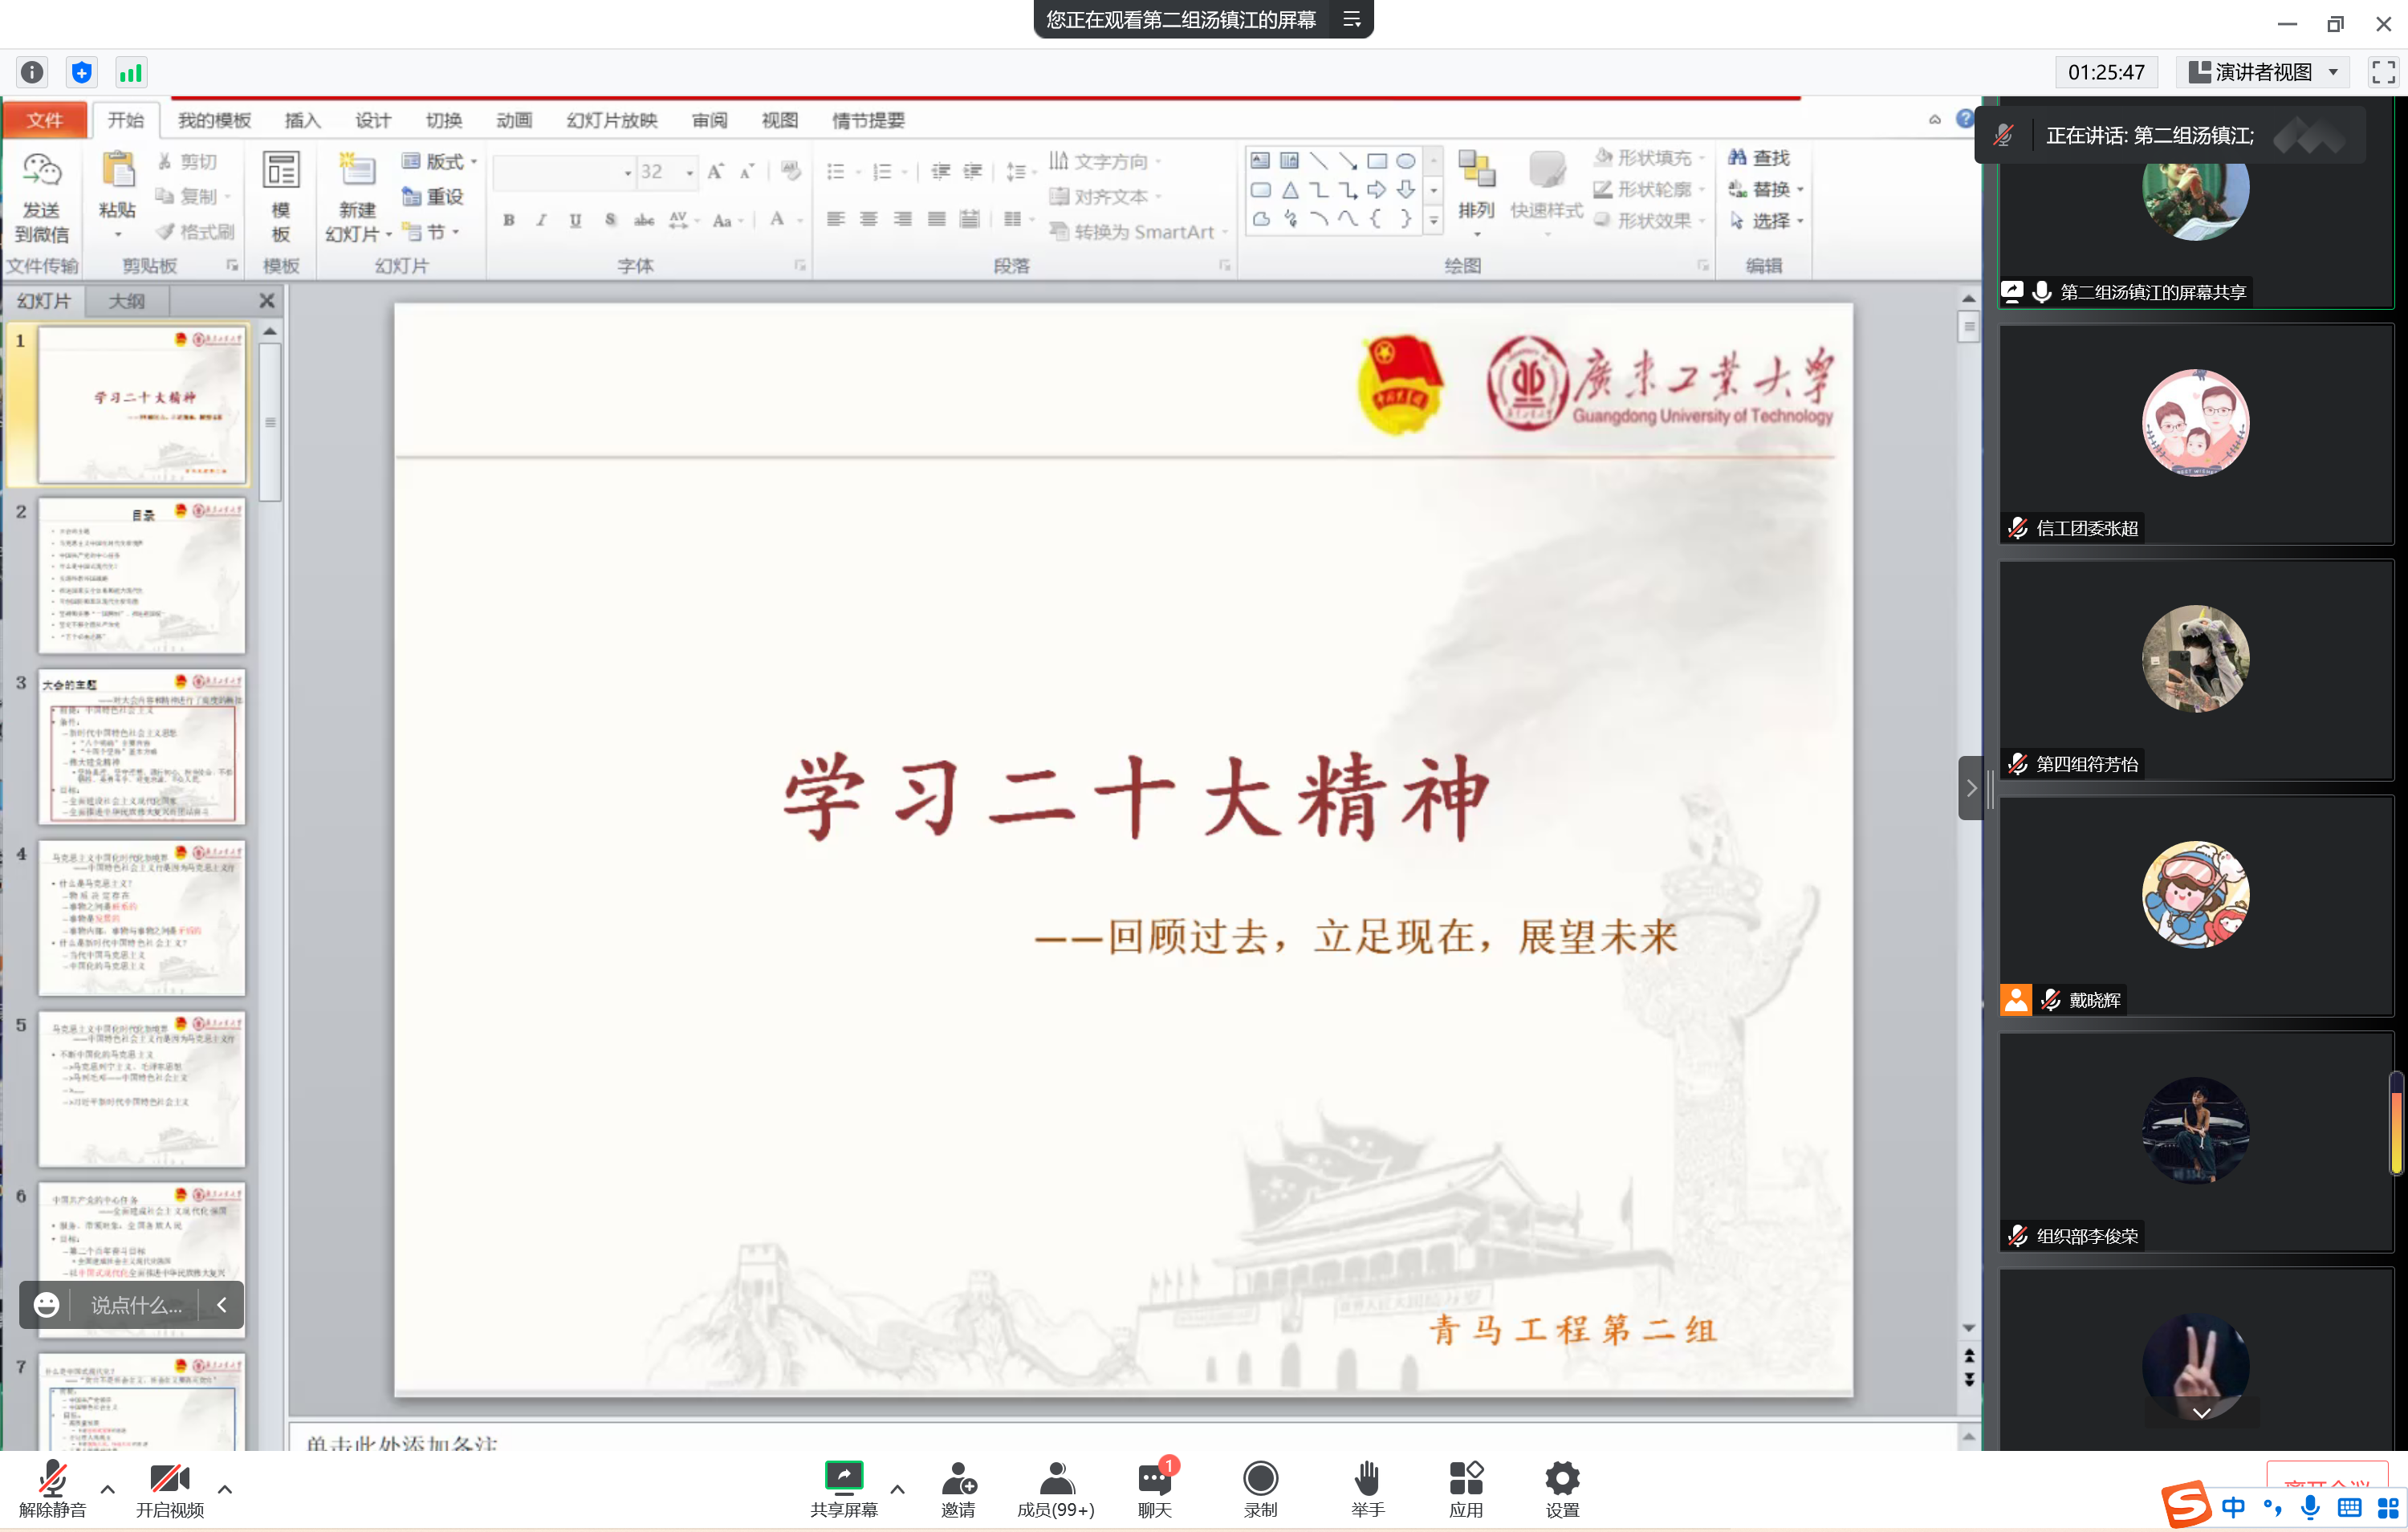
Task: Switch to 动画 ribbon tab
Action: tap(514, 120)
